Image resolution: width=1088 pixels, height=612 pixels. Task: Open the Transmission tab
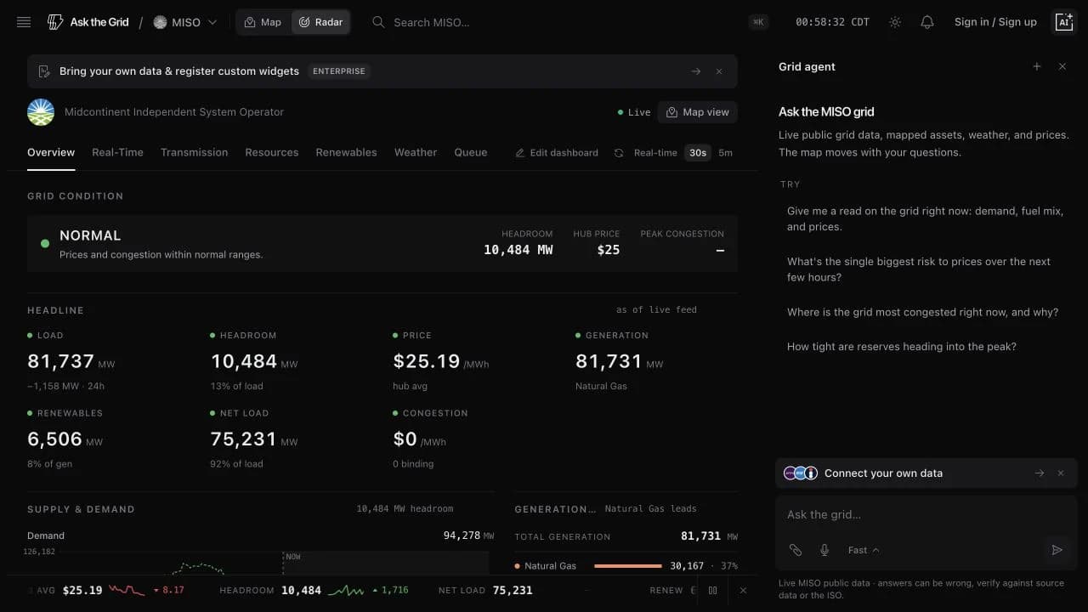point(195,152)
